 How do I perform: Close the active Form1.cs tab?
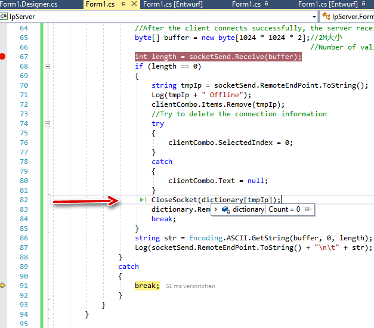point(135,4)
